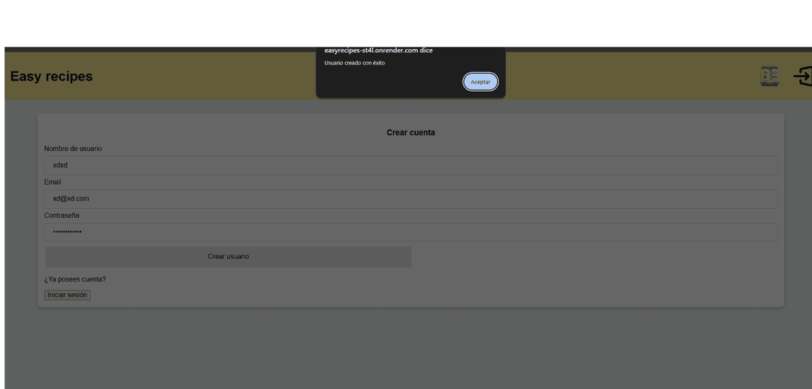Viewport: 812px width, 389px height.
Task: Select the Email input containing xd@xd.com
Action: [x=410, y=199]
